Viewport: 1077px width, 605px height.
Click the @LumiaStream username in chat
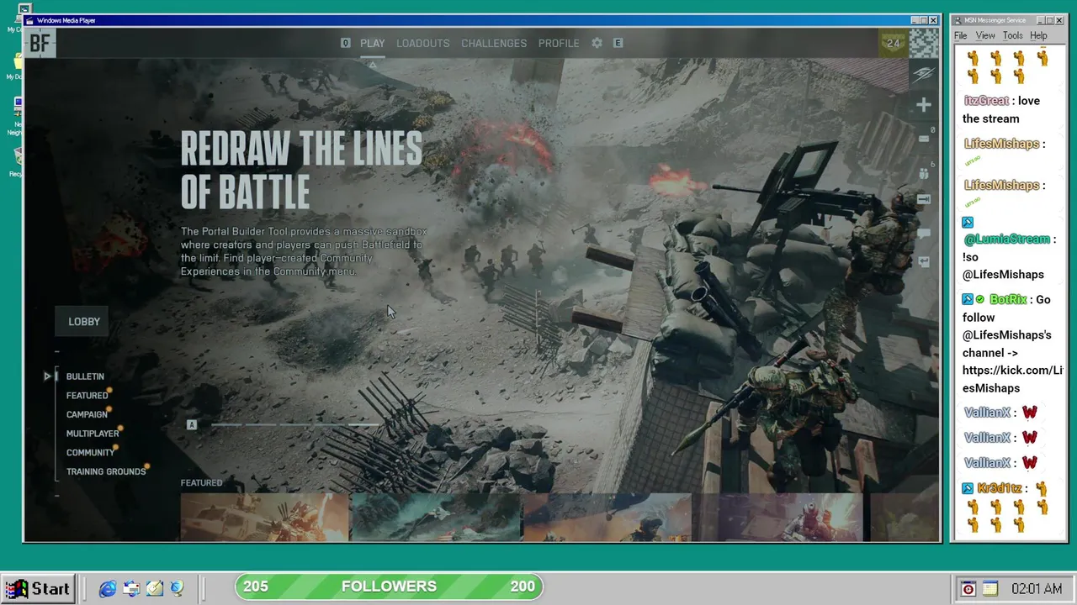(x=1007, y=239)
